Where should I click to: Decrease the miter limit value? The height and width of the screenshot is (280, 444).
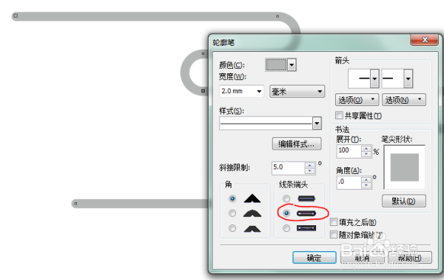tap(310, 171)
